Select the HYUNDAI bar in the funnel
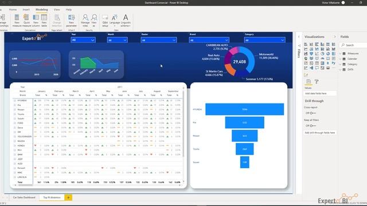The height and width of the screenshot is (206, 367). coord(245,109)
